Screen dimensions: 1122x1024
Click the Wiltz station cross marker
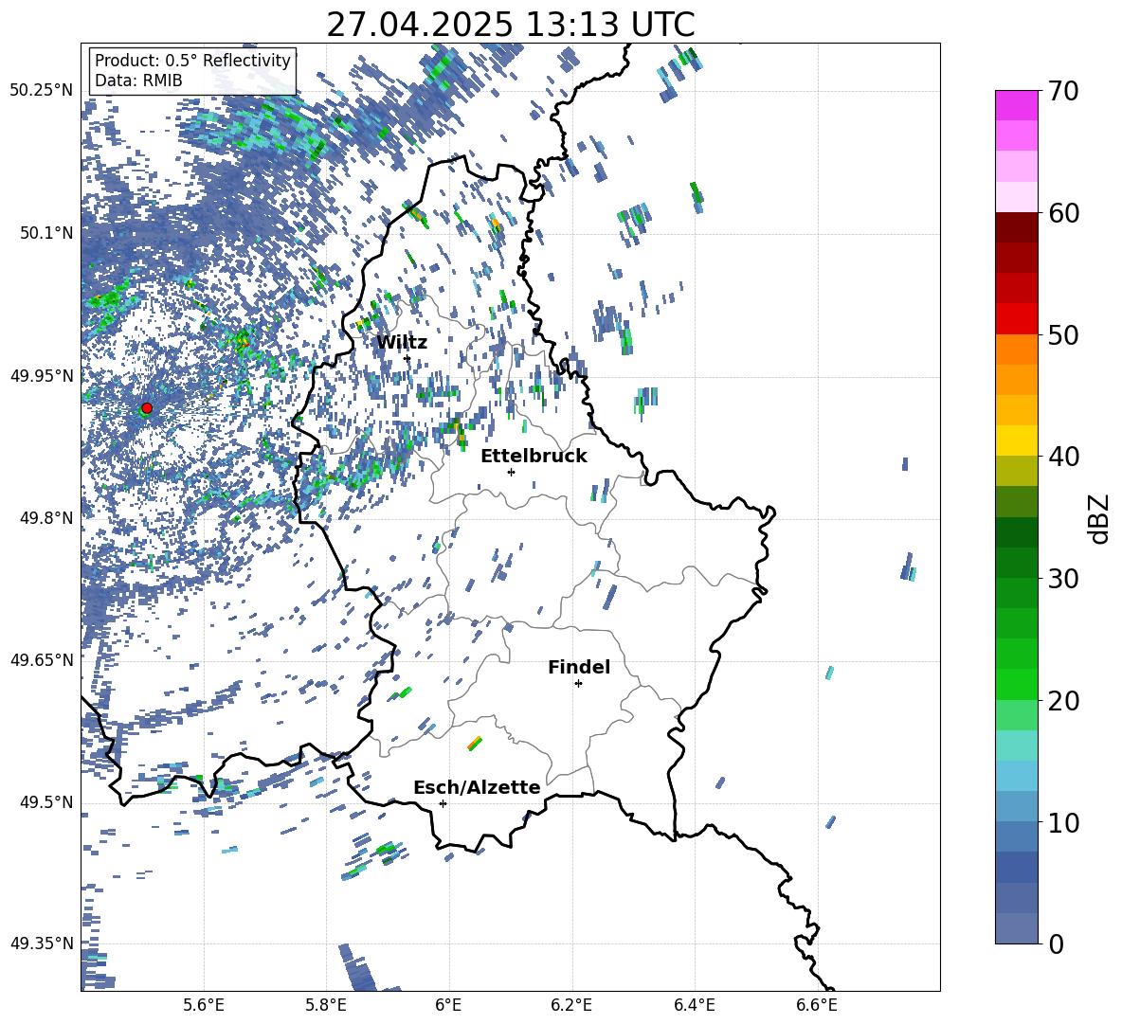[407, 358]
